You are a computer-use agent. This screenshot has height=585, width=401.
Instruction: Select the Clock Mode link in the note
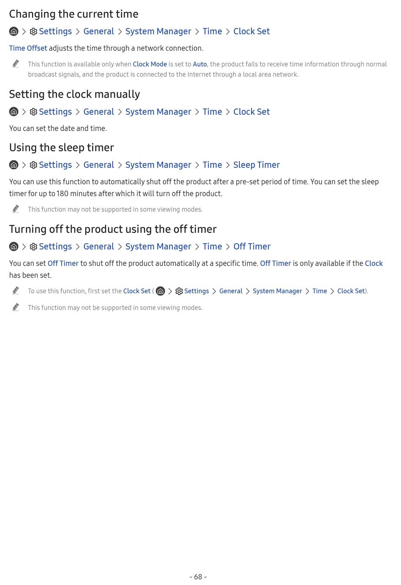pos(150,64)
